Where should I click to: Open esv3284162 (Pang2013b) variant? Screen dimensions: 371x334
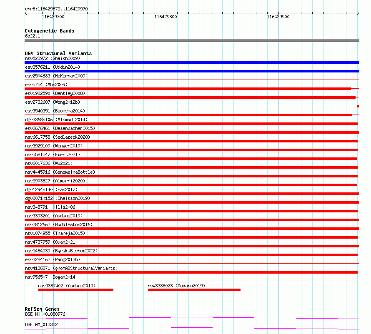[x=53, y=259]
